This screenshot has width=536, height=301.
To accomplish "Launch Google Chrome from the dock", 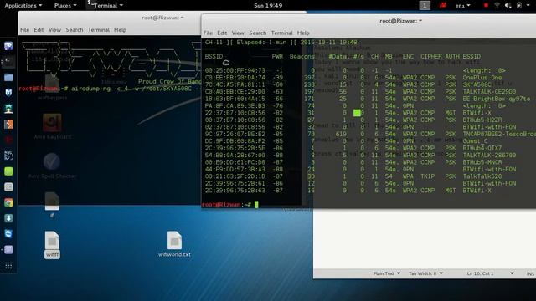I will [x=8, y=202].
